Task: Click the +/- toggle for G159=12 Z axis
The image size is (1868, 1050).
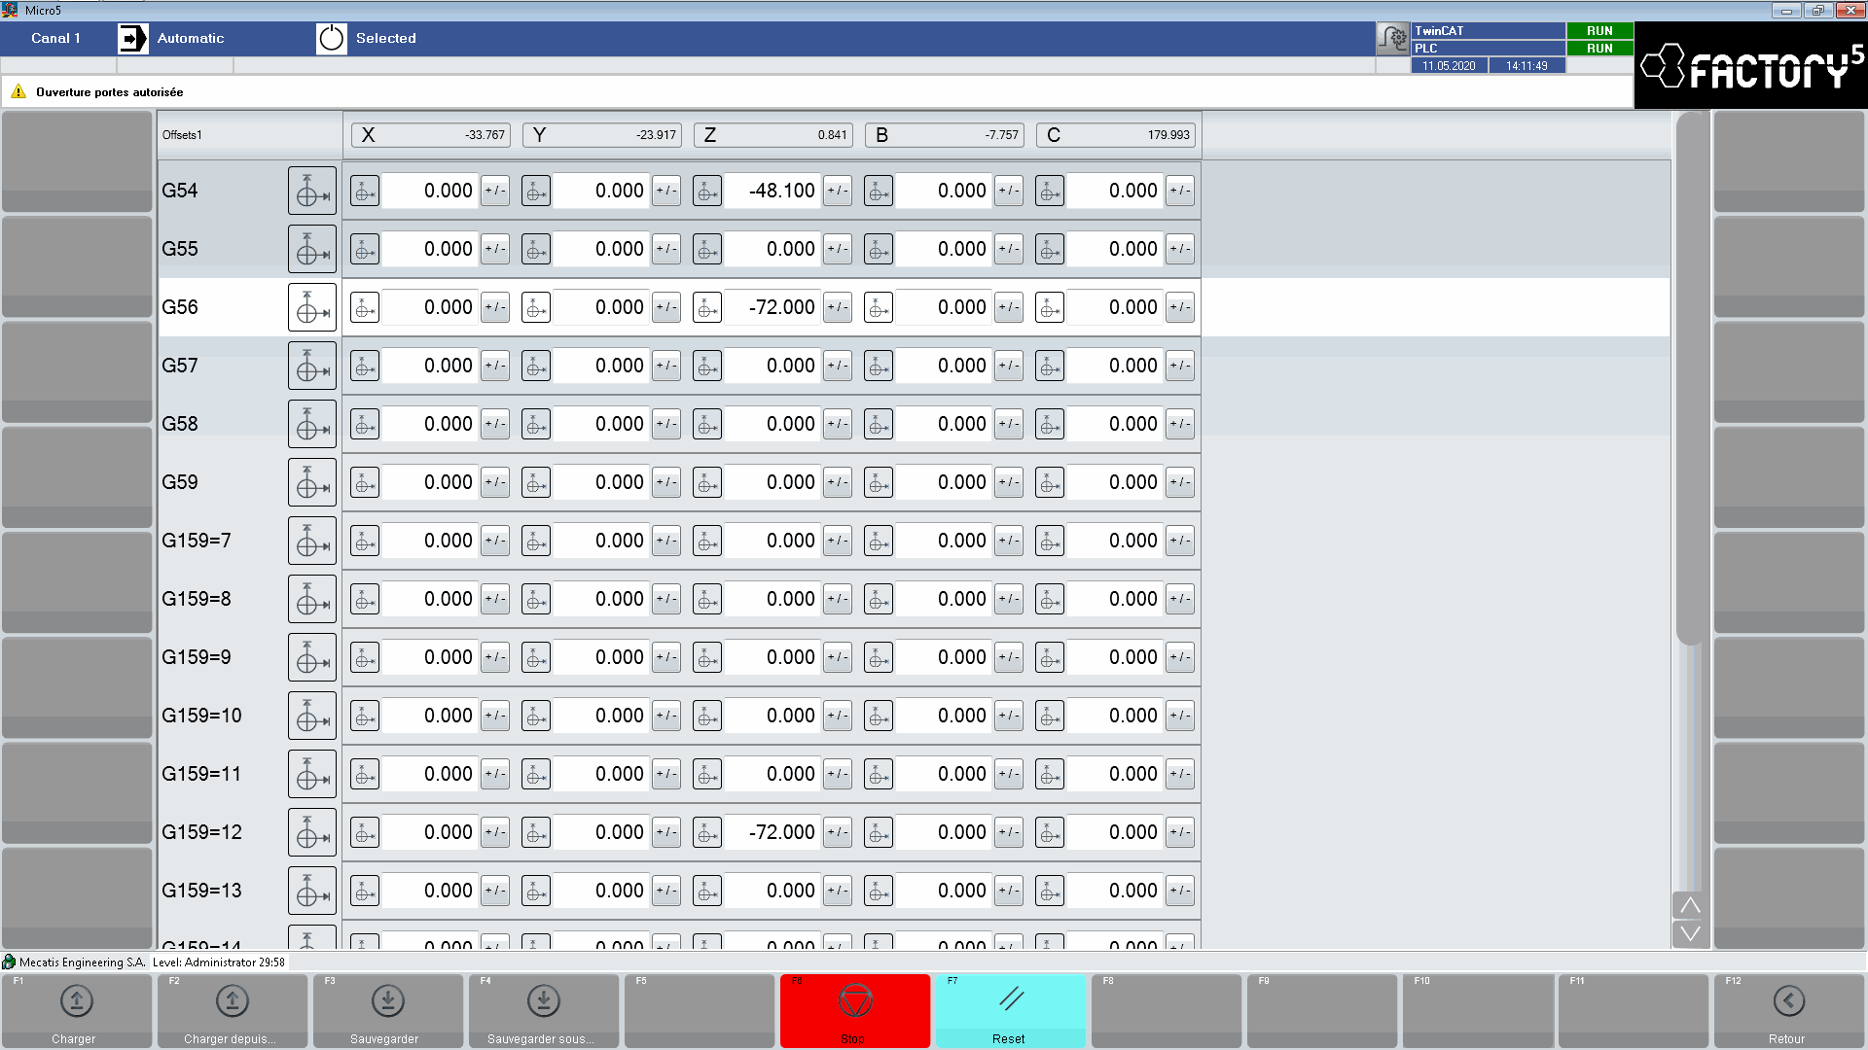Action: (x=837, y=832)
